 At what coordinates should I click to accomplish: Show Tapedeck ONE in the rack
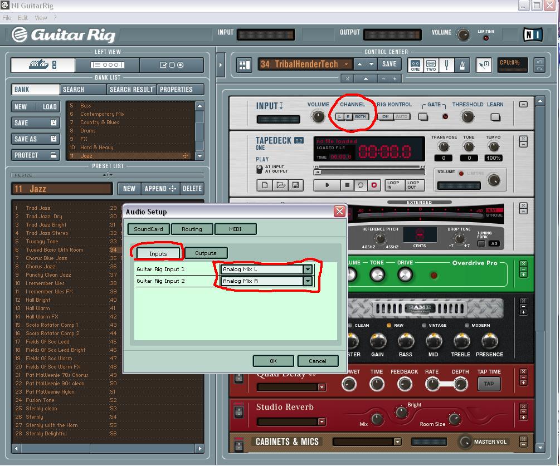pyautogui.click(x=415, y=65)
